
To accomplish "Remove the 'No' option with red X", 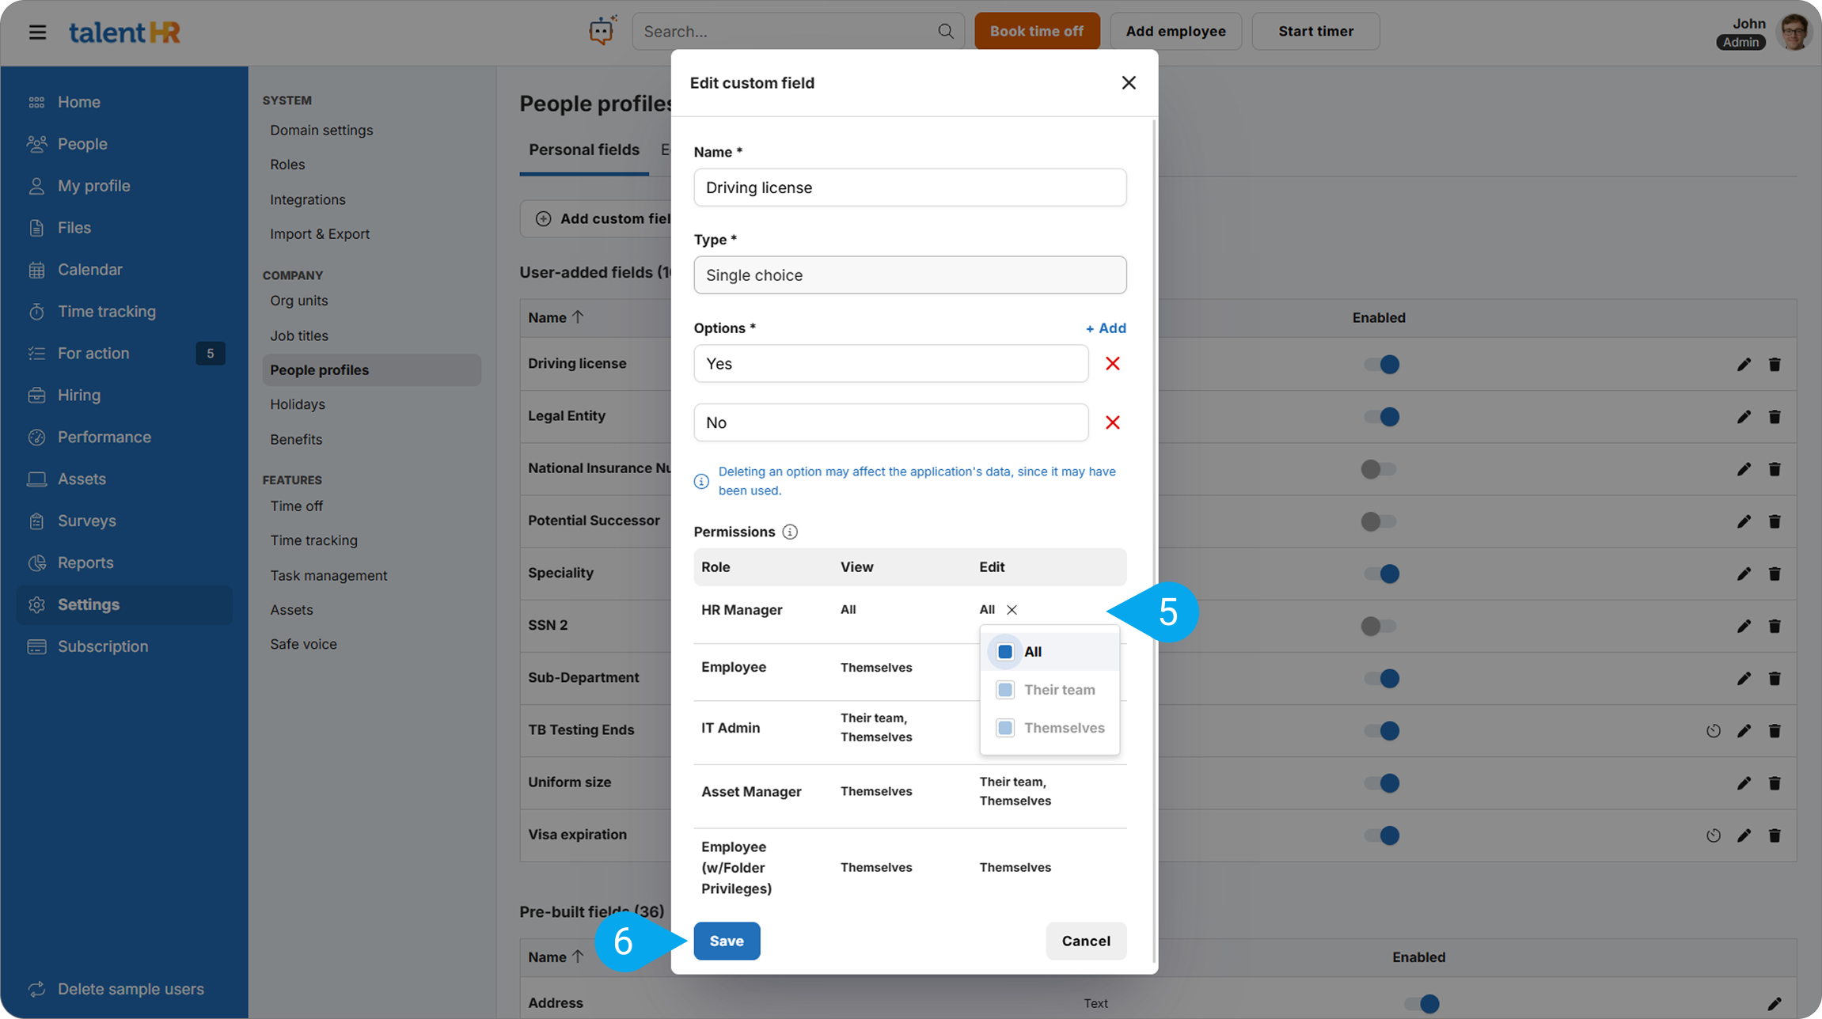I will [x=1112, y=422].
